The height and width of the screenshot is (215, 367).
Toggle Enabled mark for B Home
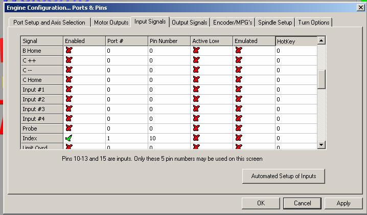pyautogui.click(x=69, y=50)
